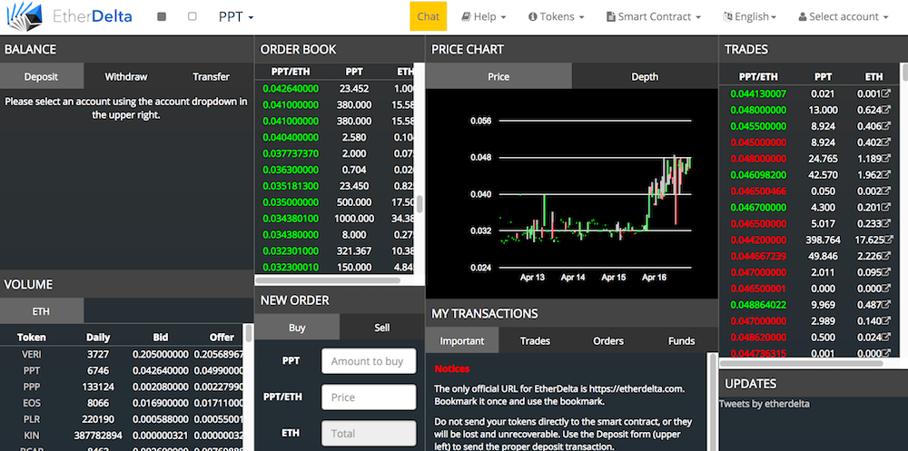
Task: Select the light theme square icon
Action: click(192, 17)
